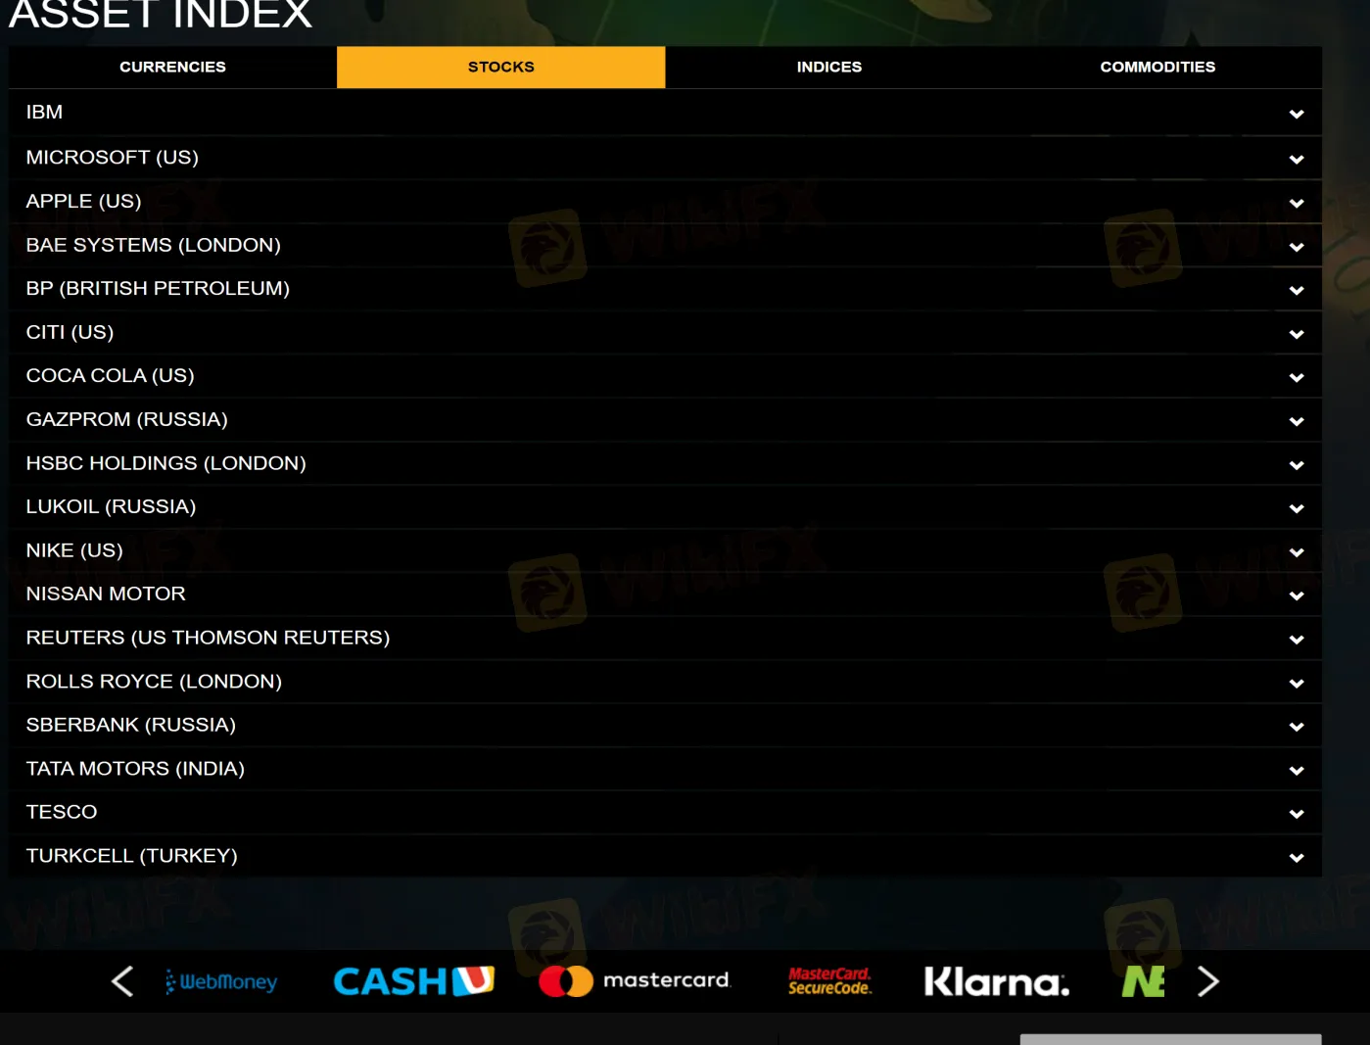Switch to the Currencies tab
Image resolution: width=1370 pixels, height=1045 pixels.
[x=172, y=67]
